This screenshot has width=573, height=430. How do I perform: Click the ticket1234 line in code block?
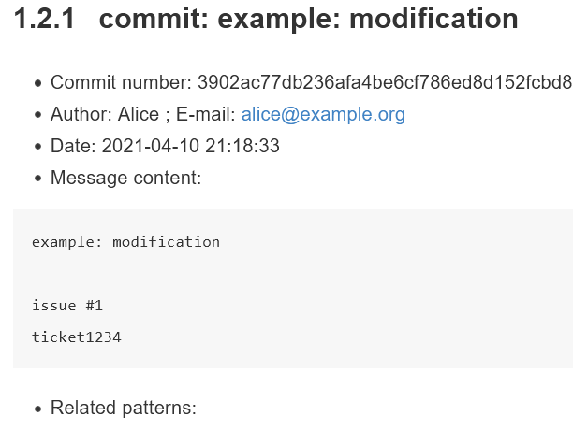pos(77,337)
